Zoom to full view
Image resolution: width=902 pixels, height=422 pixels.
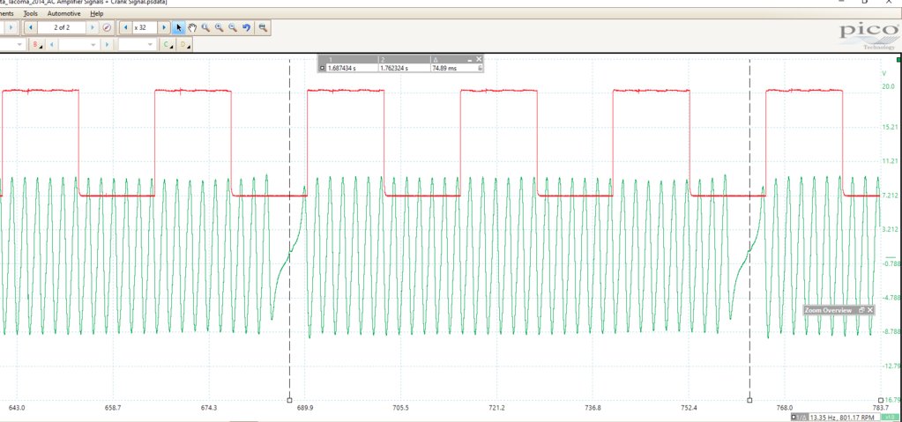(263, 27)
